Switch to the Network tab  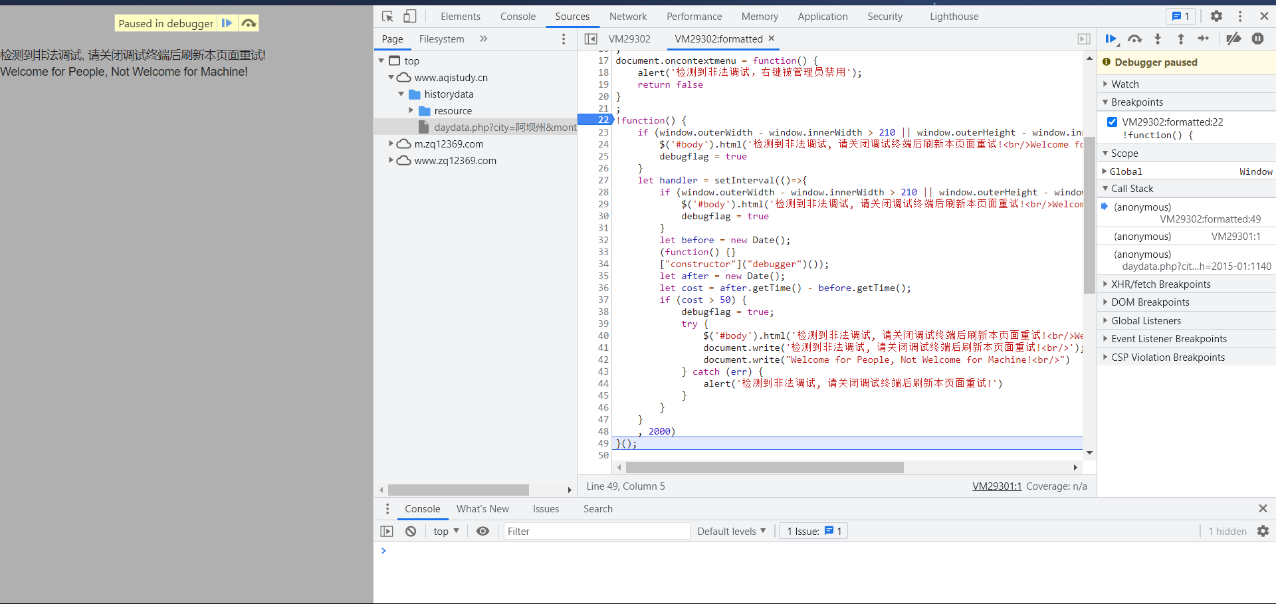(627, 17)
